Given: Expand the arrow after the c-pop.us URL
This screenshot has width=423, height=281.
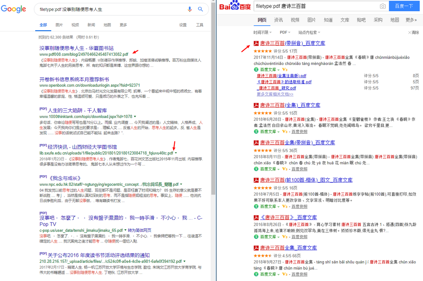Looking at the screenshot, I should tap(125, 230).
